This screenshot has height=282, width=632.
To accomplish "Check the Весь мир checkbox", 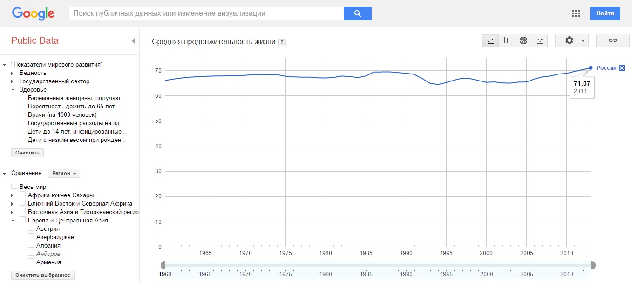I will pos(14,186).
